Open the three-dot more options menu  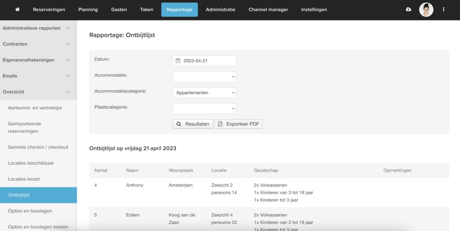(443, 10)
